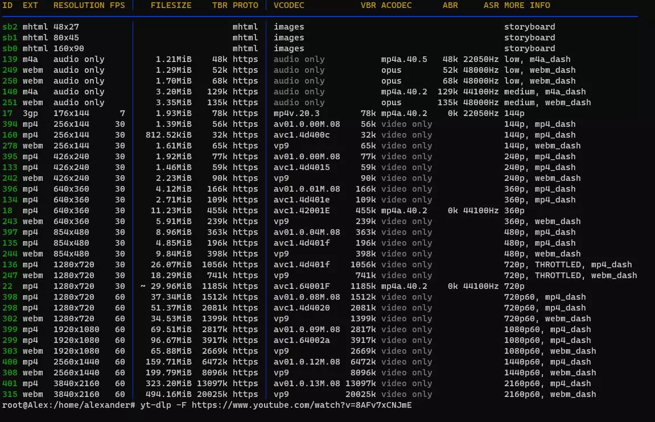The height and width of the screenshot is (422, 655).
Task: Click the RESOLUTION column header
Action: click(x=79, y=5)
